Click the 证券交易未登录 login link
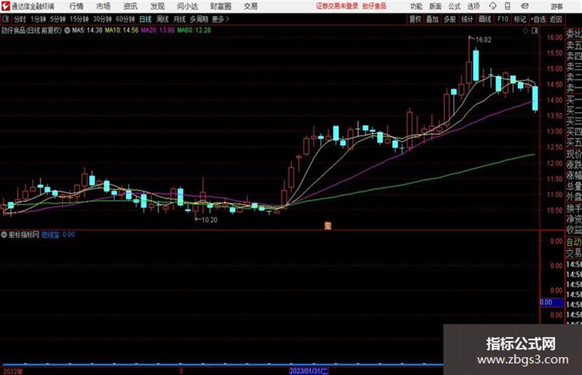Viewport: 582px width, 375px height. click(x=337, y=6)
